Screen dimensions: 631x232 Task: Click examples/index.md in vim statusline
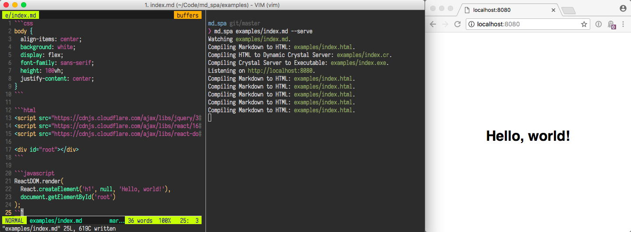tap(56, 221)
